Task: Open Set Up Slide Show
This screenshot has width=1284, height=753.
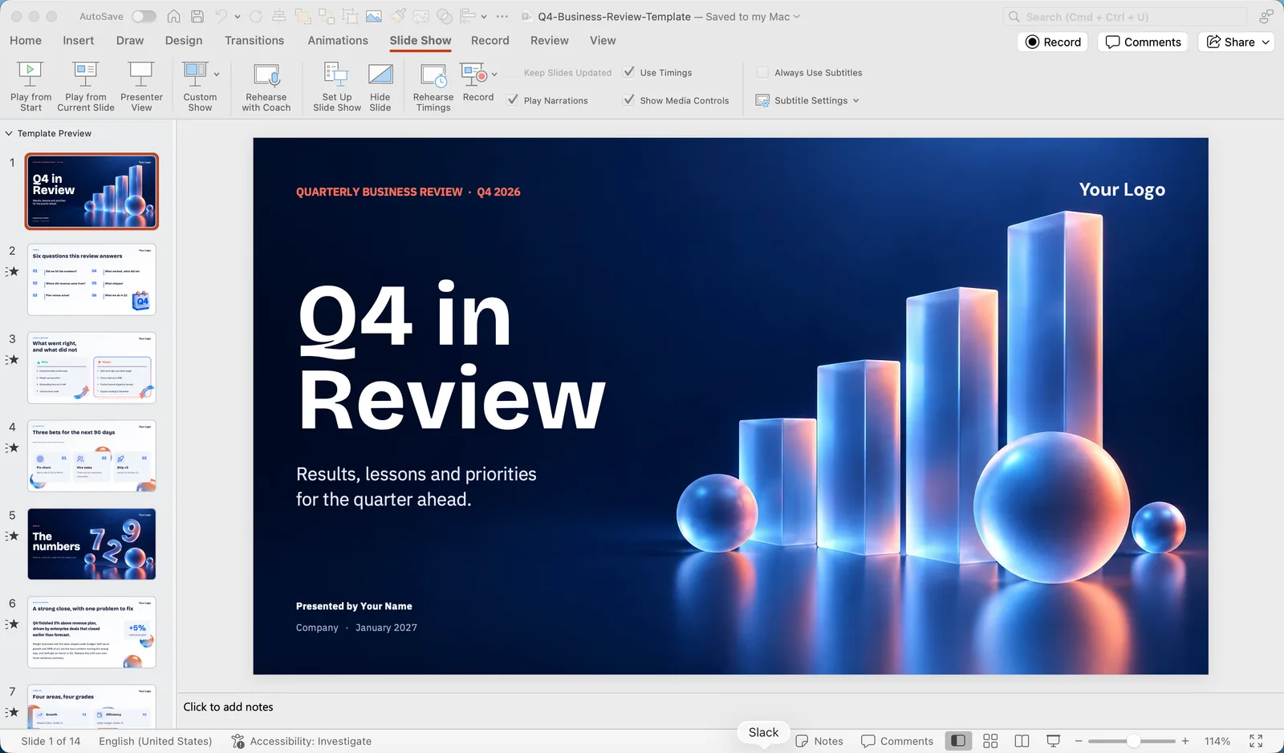Action: click(x=337, y=87)
